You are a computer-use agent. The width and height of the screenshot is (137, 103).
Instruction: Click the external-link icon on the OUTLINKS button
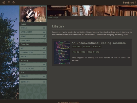click(44, 40)
